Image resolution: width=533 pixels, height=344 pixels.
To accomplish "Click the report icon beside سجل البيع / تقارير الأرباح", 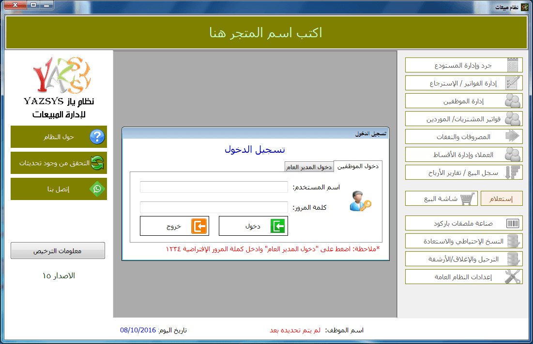I will [513, 172].
